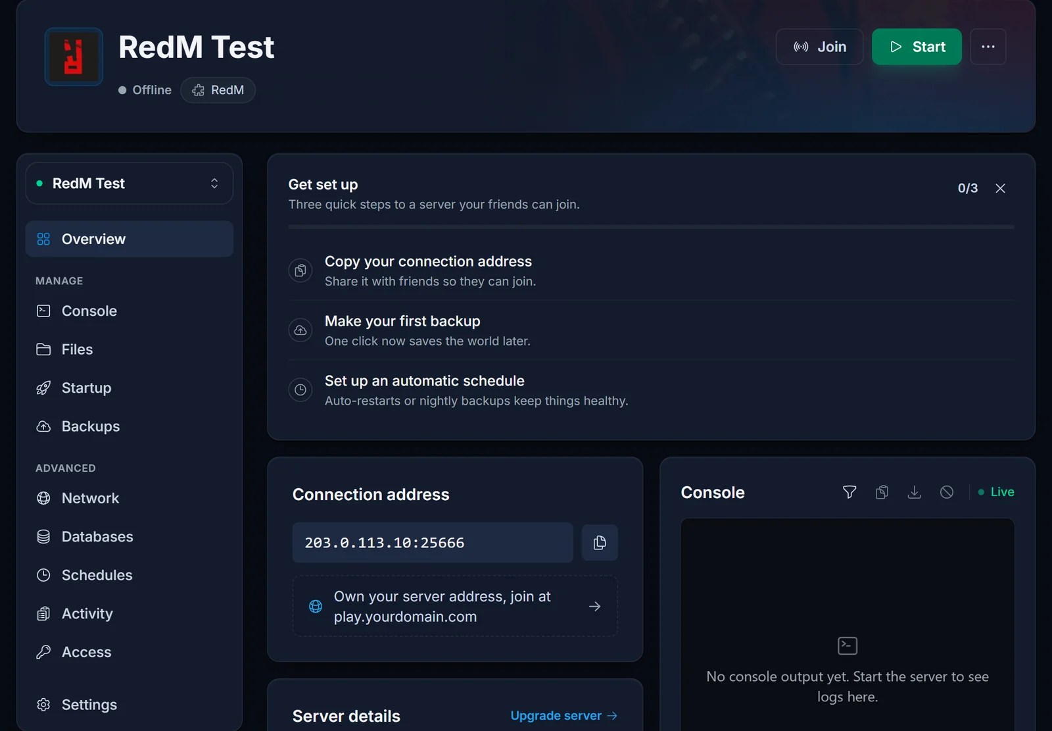
Task: Click the clock icon beside Set up an automatic schedule
Action: click(300, 390)
